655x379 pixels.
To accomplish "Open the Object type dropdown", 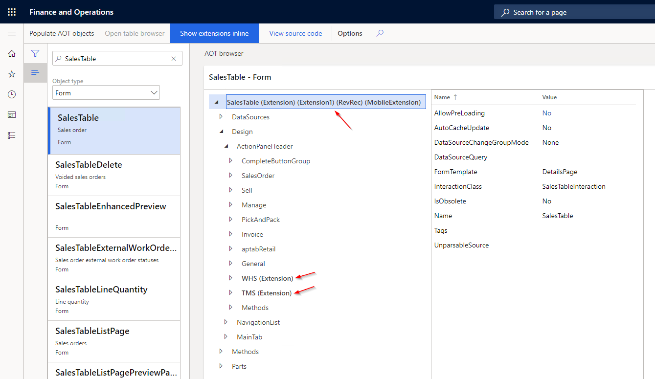I will (x=106, y=93).
